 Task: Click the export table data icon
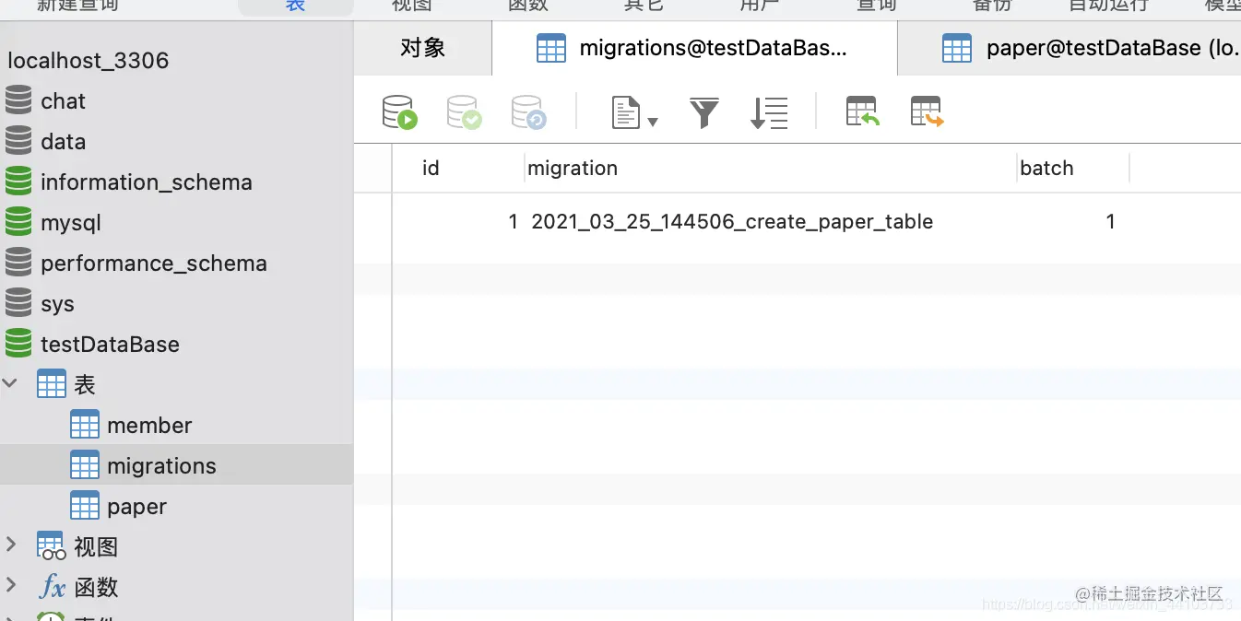(x=928, y=111)
